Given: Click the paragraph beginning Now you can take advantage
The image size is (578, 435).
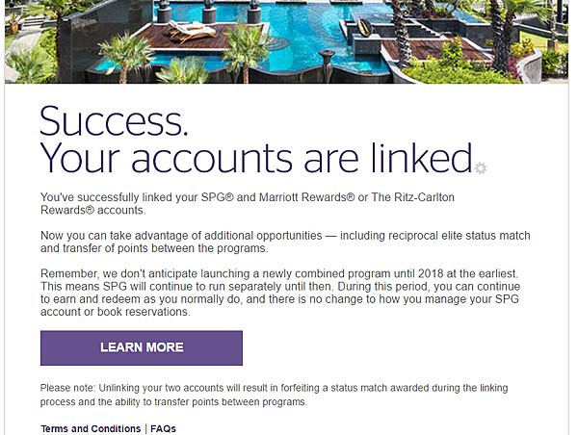Looking at the screenshot, I should tap(285, 242).
